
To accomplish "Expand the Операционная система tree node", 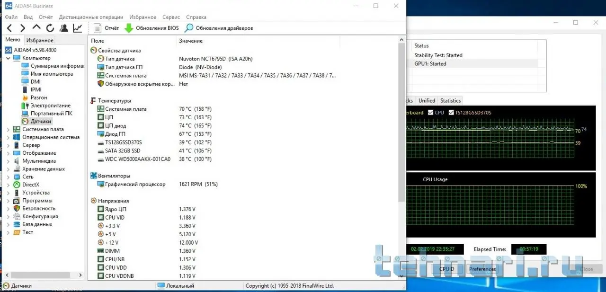I will coord(8,137).
